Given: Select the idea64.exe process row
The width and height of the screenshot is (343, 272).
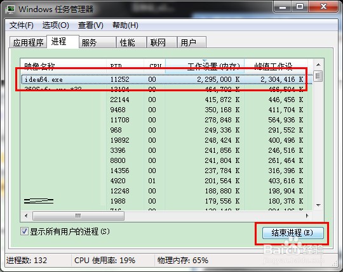Looking at the screenshot, I should pos(166,79).
